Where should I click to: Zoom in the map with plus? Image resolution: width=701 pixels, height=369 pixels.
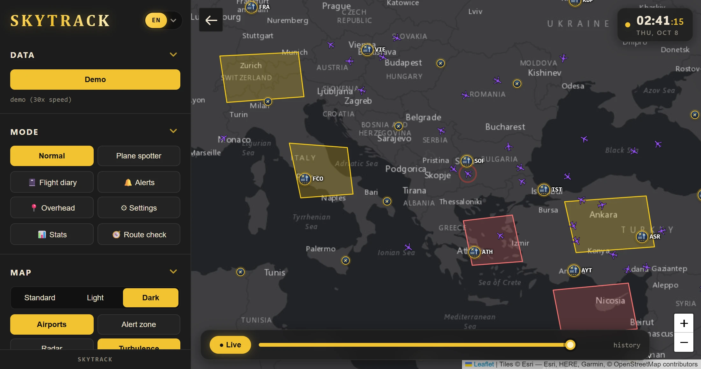point(684,323)
